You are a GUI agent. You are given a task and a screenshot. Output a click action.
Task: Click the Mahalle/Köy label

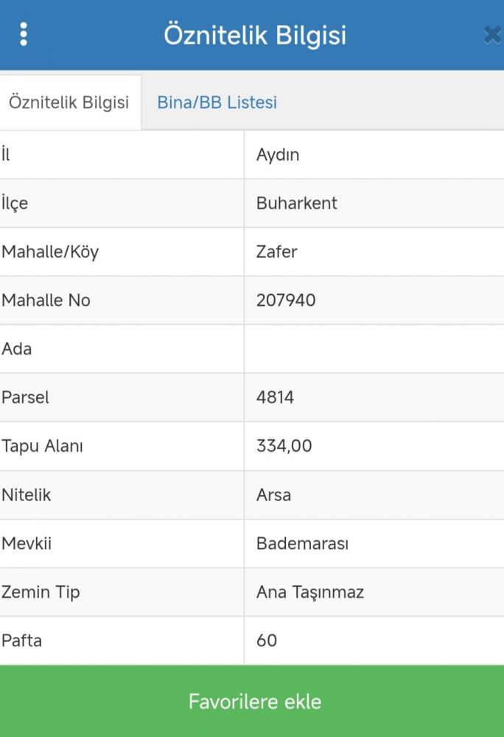click(50, 251)
